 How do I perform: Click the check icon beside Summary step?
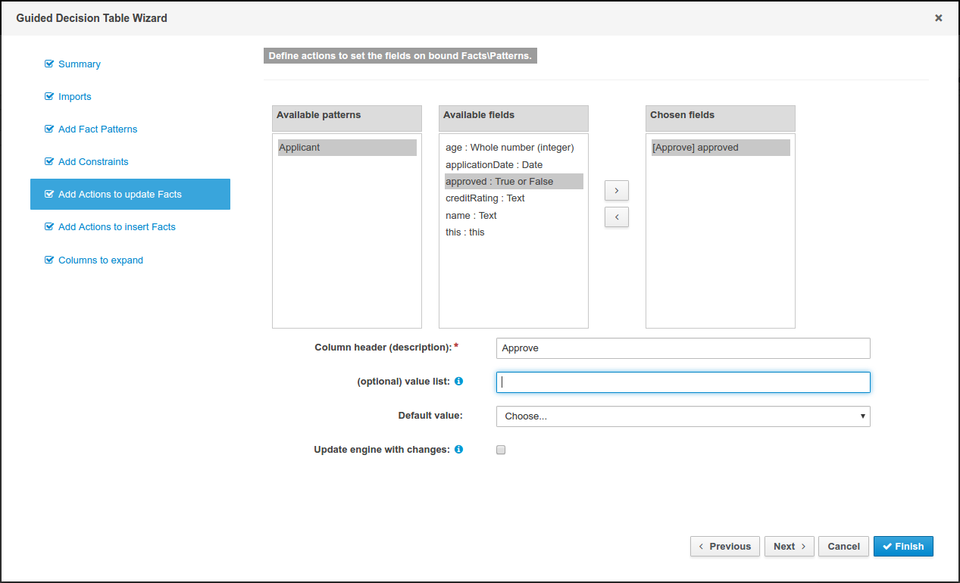click(49, 64)
